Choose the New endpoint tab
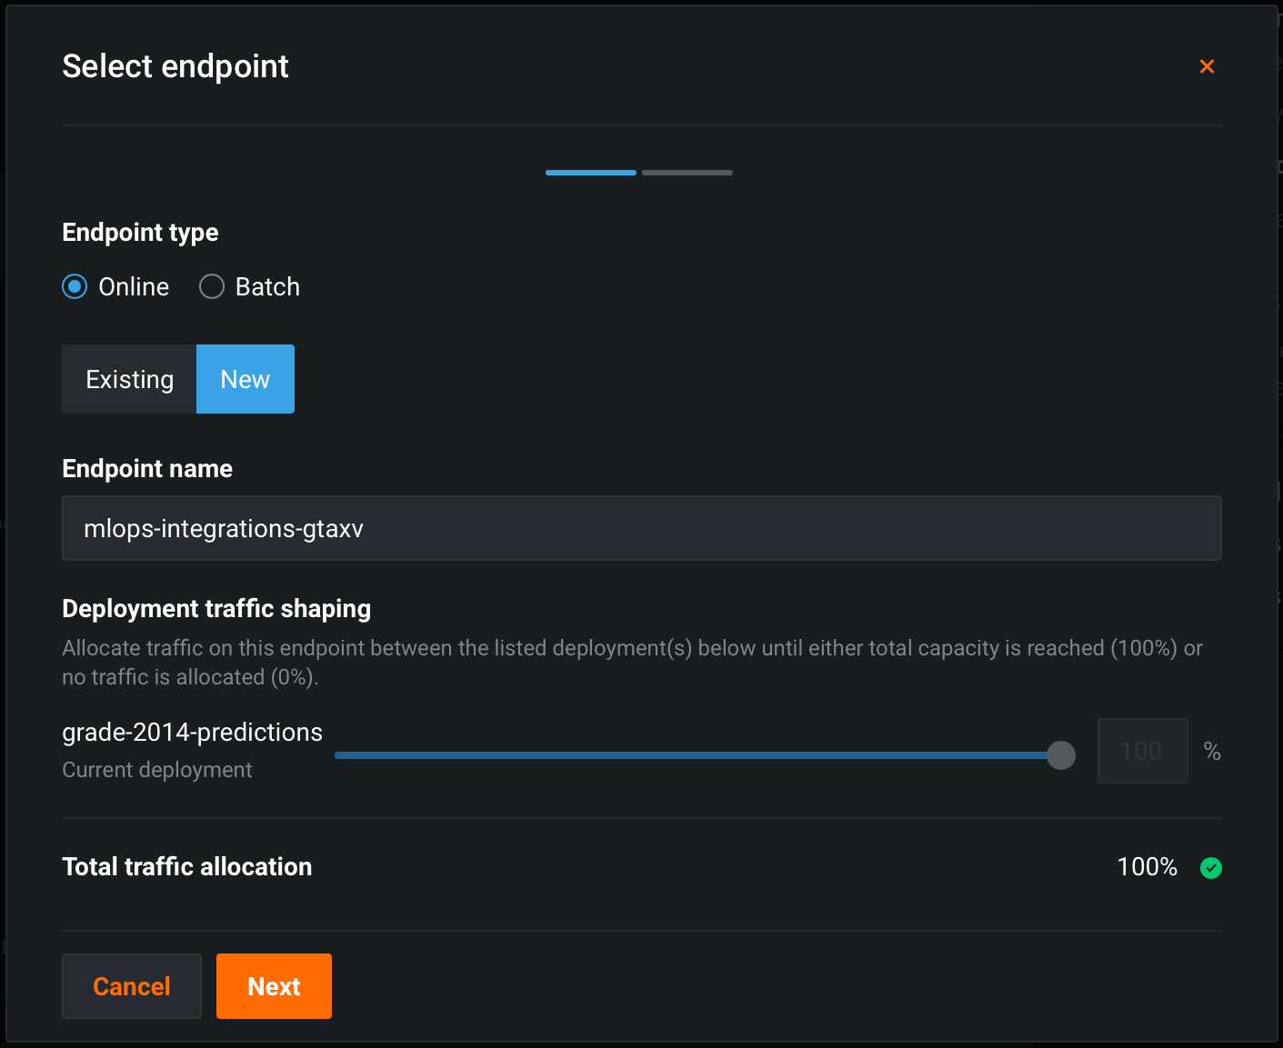Image resolution: width=1283 pixels, height=1048 pixels. [246, 379]
